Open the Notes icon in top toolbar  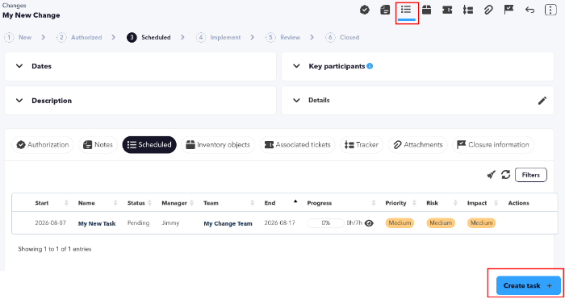coord(385,10)
